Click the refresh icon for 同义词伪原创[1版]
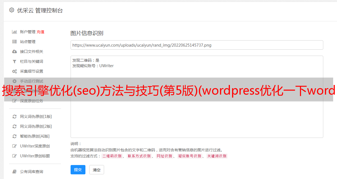The height and width of the screenshot is (179, 337). coord(15,117)
